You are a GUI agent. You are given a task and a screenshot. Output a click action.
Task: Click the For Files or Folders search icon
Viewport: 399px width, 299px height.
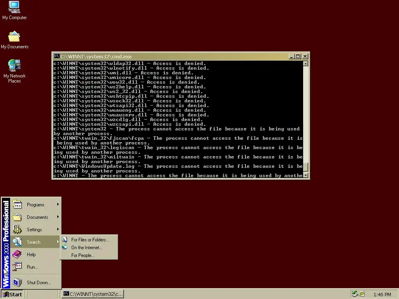[x=65, y=239]
